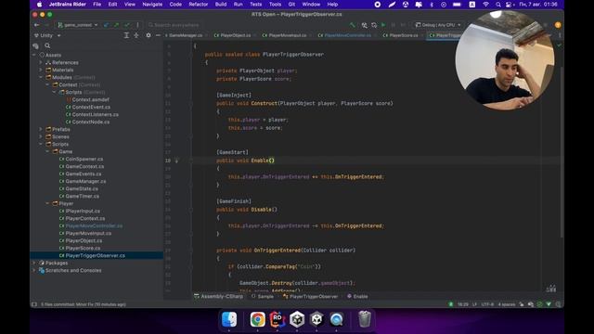The width and height of the screenshot is (594, 334).
Task: Click the Back navigation arrow in the toolbar
Action: [x=37, y=25]
